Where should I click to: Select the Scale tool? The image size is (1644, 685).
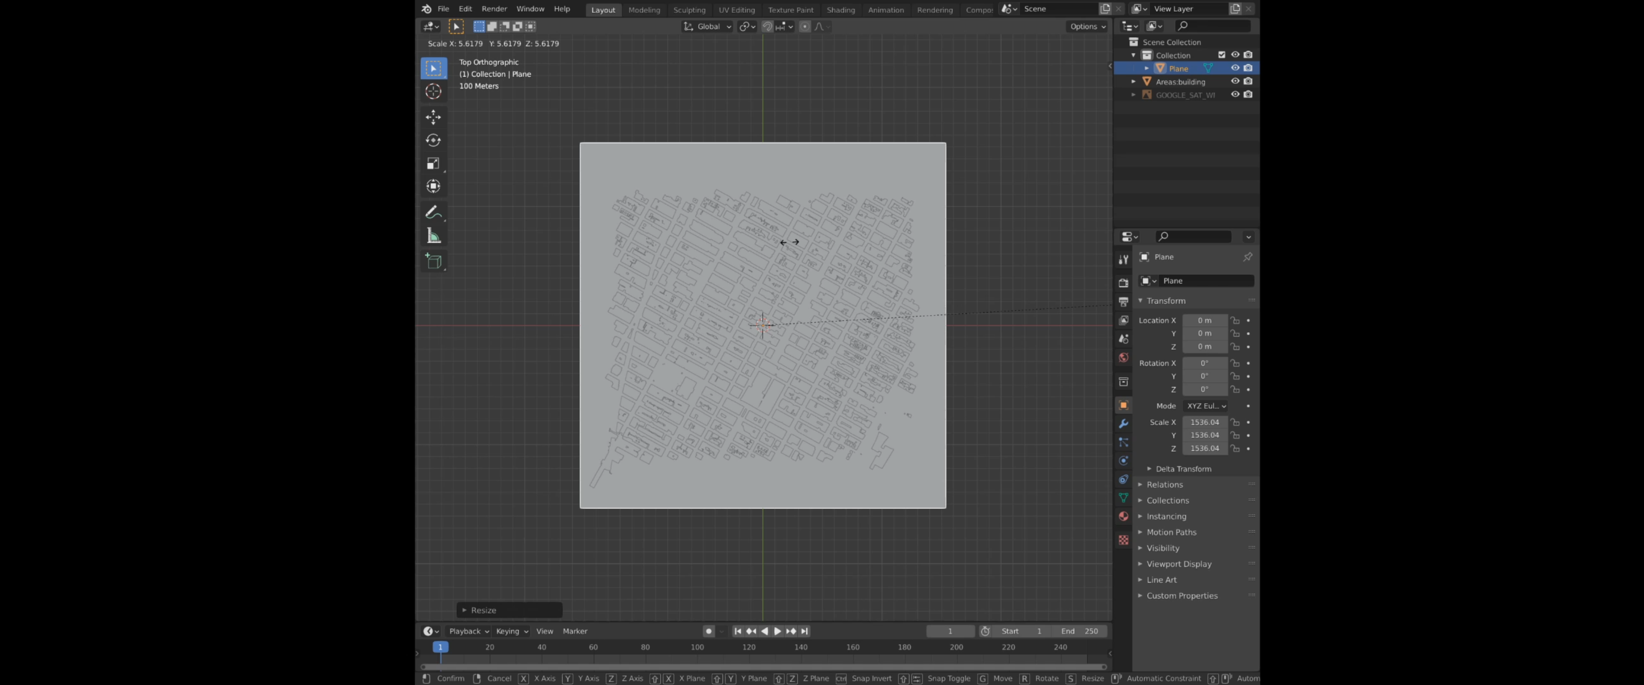tap(433, 164)
